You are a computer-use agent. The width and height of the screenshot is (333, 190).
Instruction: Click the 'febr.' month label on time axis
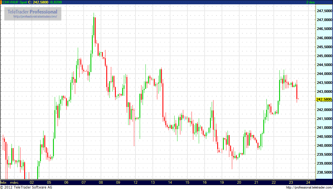tap(4, 183)
